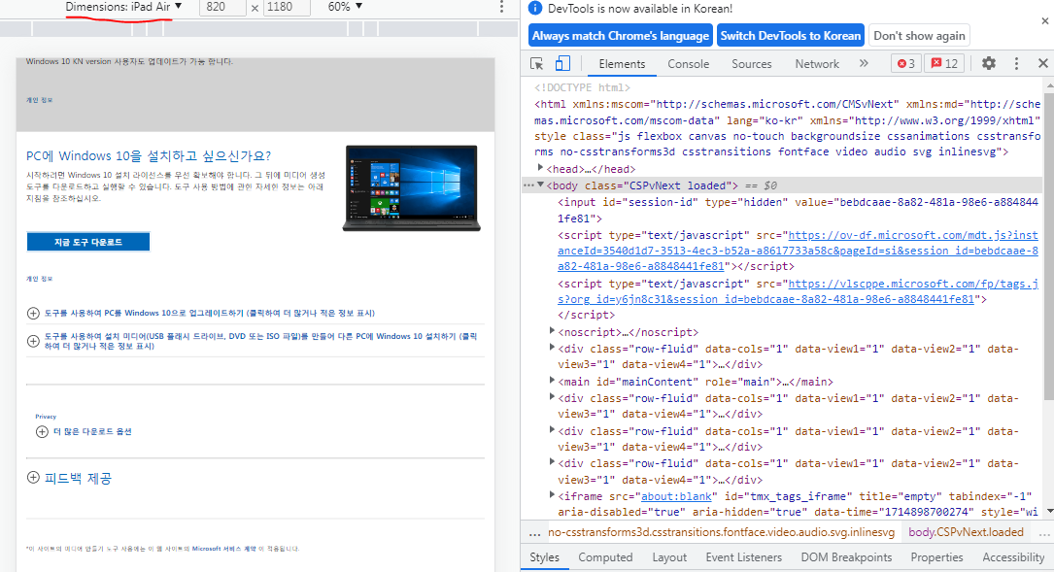Open the Layout pane tab
This screenshot has width=1054, height=572.
coord(669,557)
